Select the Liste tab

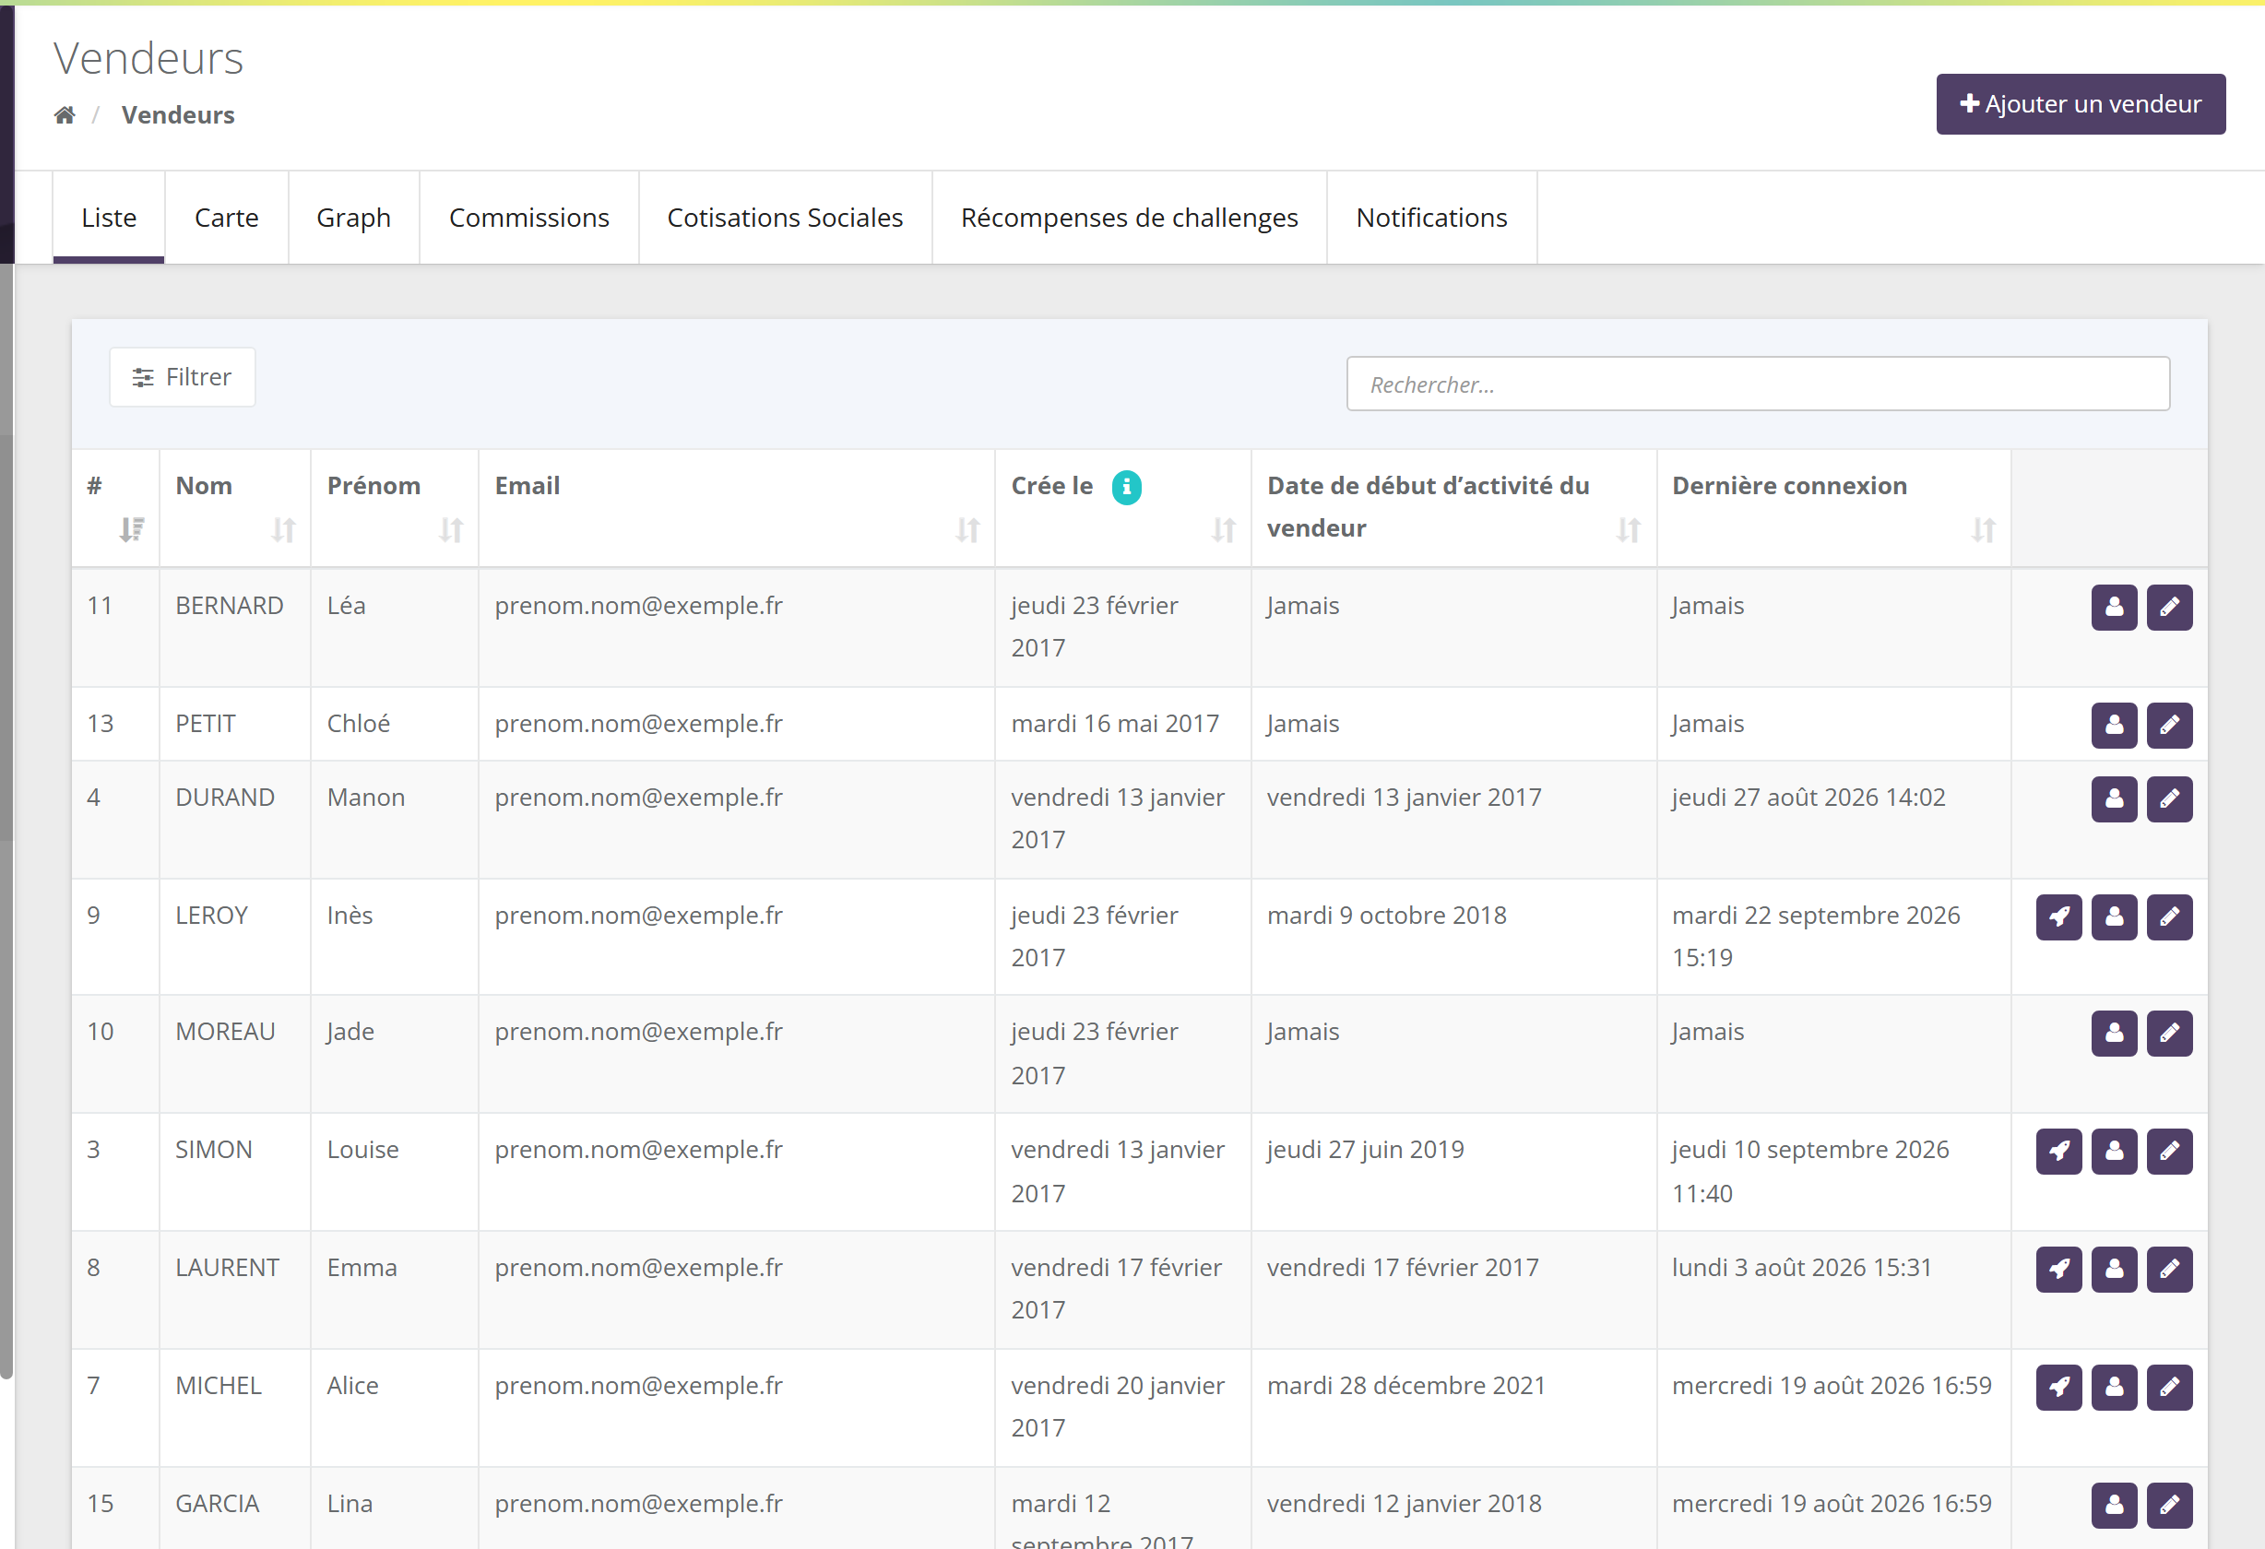pyautogui.click(x=109, y=218)
